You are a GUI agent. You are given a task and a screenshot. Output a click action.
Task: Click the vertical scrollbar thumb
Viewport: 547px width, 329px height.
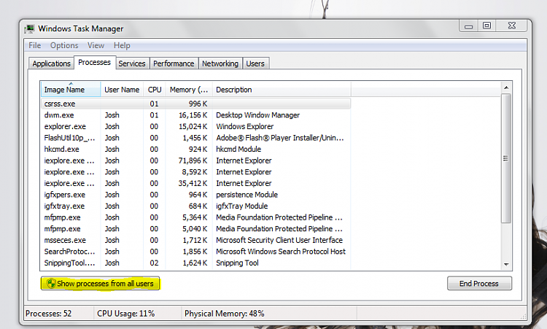(x=506, y=158)
